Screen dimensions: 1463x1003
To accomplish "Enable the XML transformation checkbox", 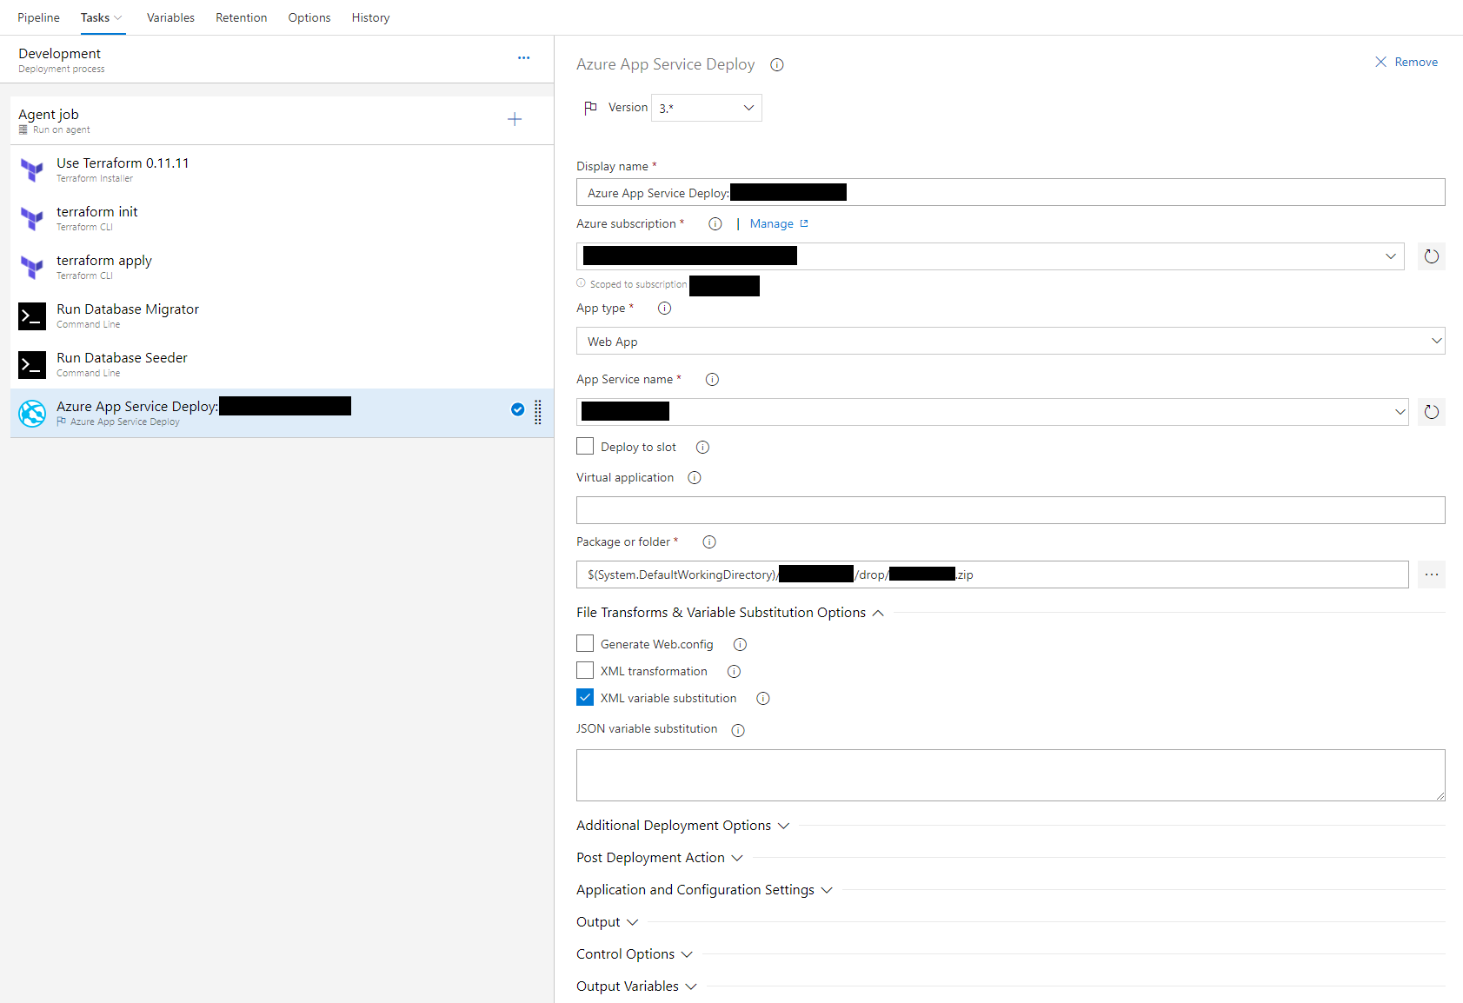I will click(585, 671).
